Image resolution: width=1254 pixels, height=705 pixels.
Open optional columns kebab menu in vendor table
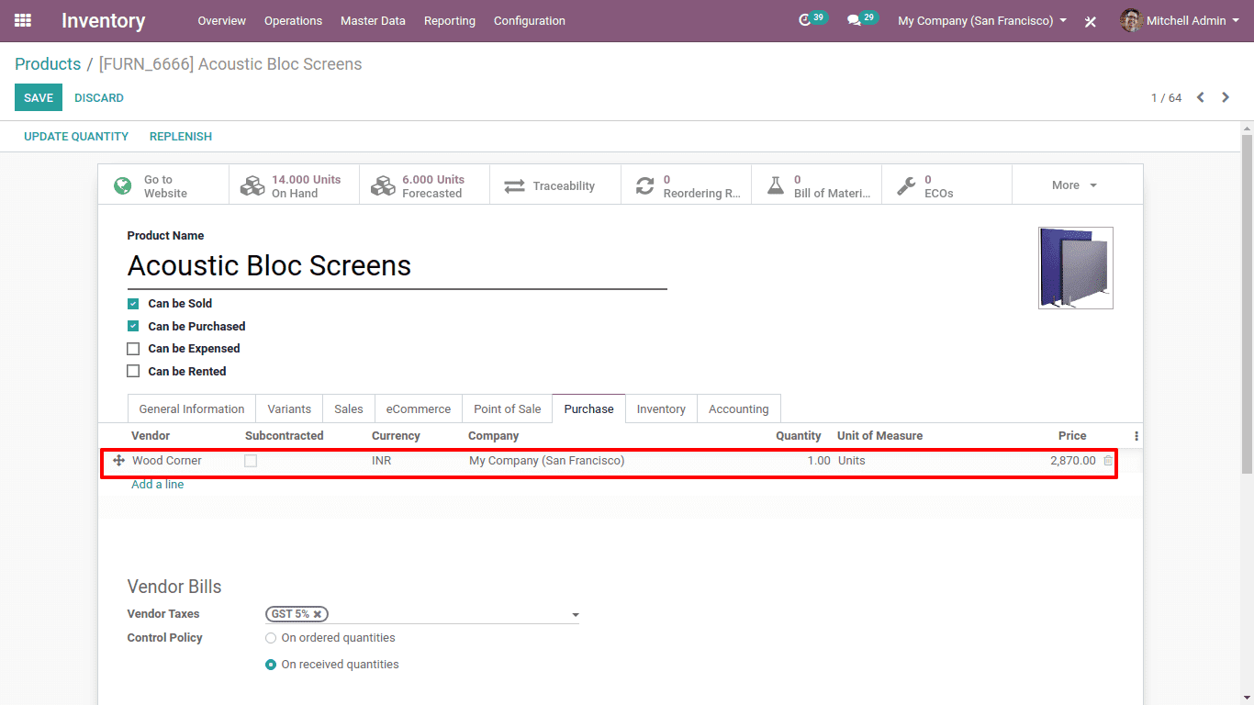point(1136,436)
